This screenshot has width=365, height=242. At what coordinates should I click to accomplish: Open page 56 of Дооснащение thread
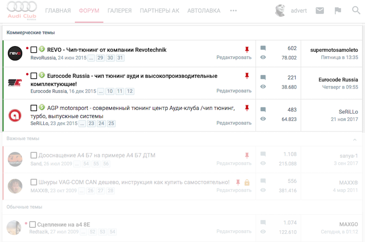coord(106,164)
